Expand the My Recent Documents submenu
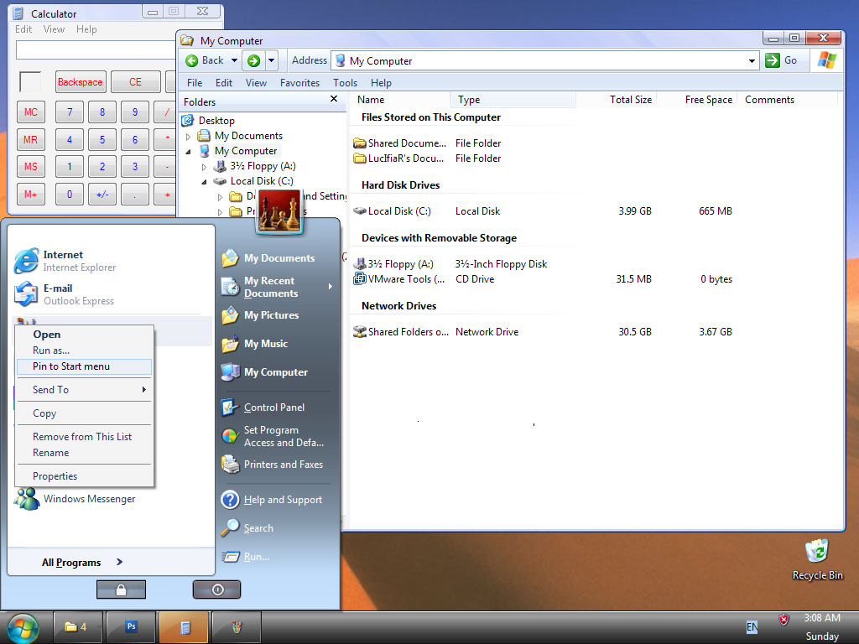 click(330, 287)
